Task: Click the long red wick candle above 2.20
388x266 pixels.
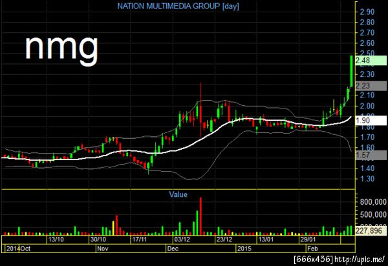Action: pyautogui.click(x=200, y=110)
